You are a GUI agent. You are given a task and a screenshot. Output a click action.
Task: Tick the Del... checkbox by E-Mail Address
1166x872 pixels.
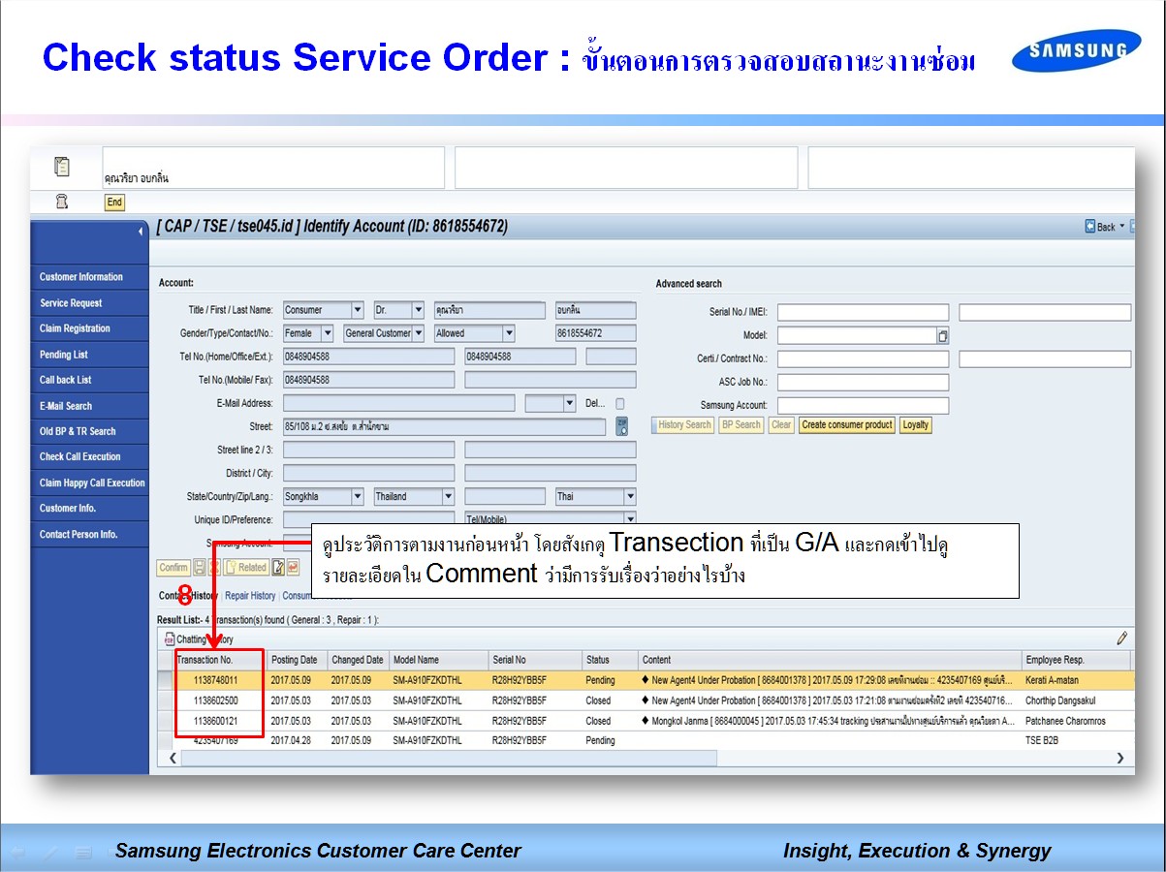[x=620, y=403]
